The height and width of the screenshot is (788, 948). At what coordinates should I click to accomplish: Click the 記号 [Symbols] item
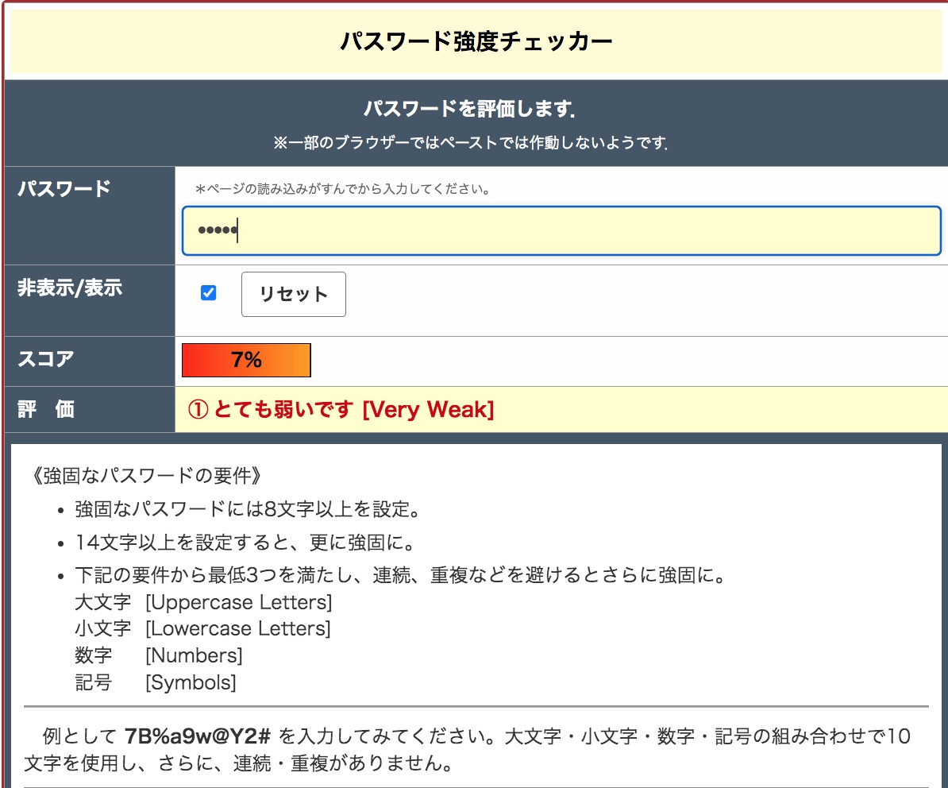[x=156, y=682]
